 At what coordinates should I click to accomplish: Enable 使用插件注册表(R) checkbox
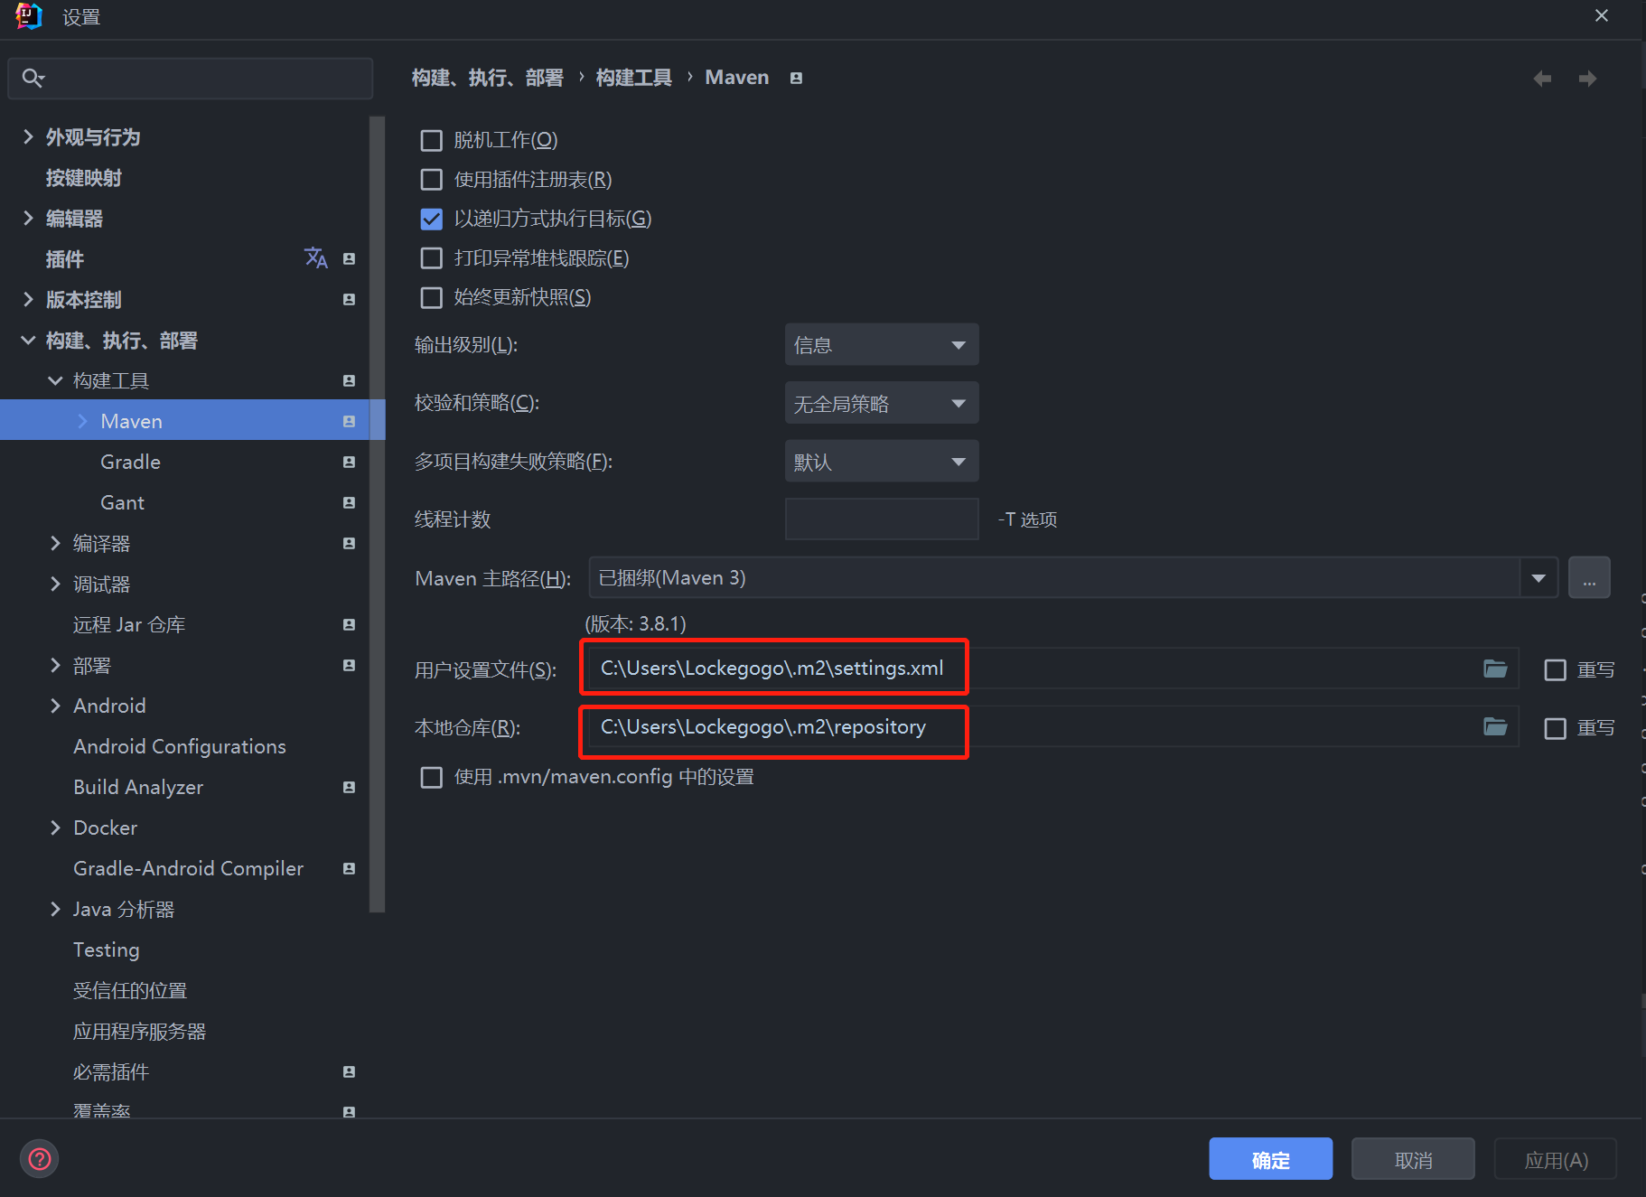[x=432, y=180]
